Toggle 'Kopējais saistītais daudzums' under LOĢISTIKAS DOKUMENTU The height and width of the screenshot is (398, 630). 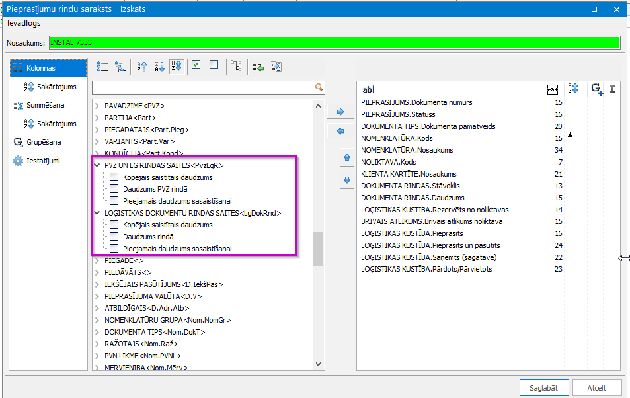(114, 224)
